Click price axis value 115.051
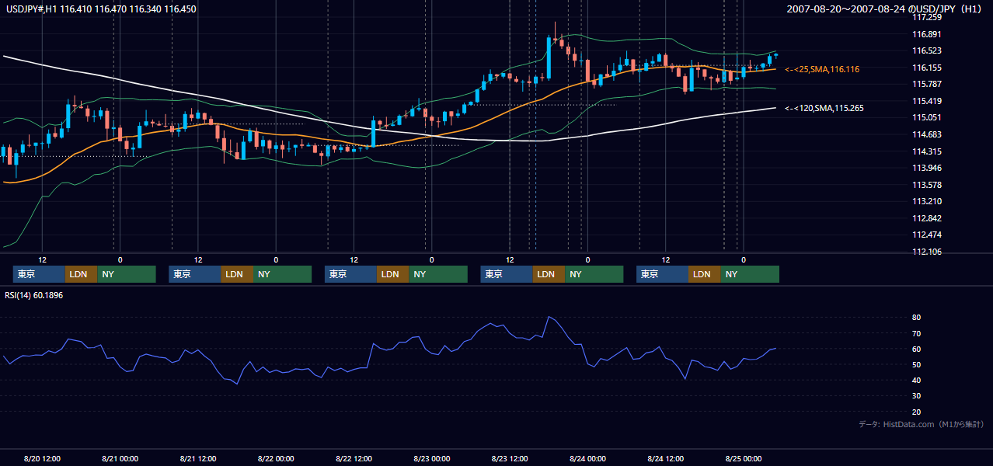 [x=926, y=117]
